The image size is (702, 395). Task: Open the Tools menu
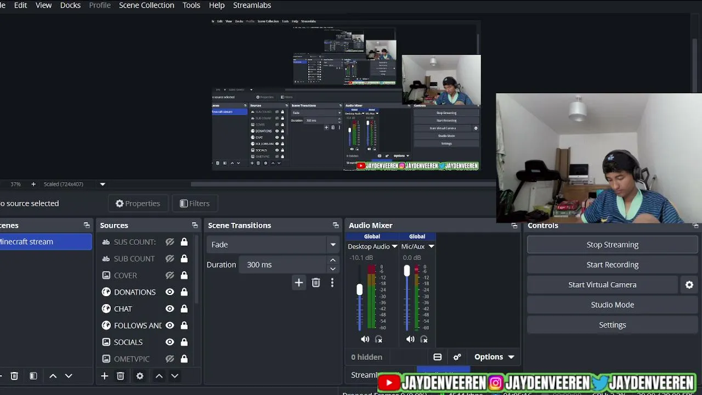pos(191,5)
